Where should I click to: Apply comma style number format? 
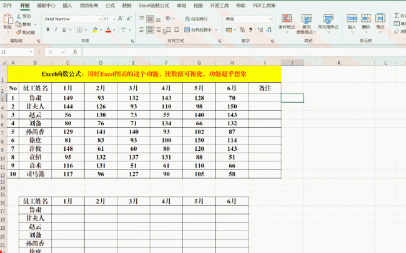click(250, 30)
